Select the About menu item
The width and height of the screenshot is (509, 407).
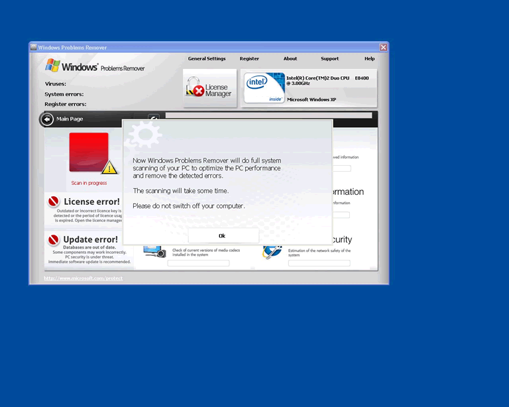click(290, 59)
